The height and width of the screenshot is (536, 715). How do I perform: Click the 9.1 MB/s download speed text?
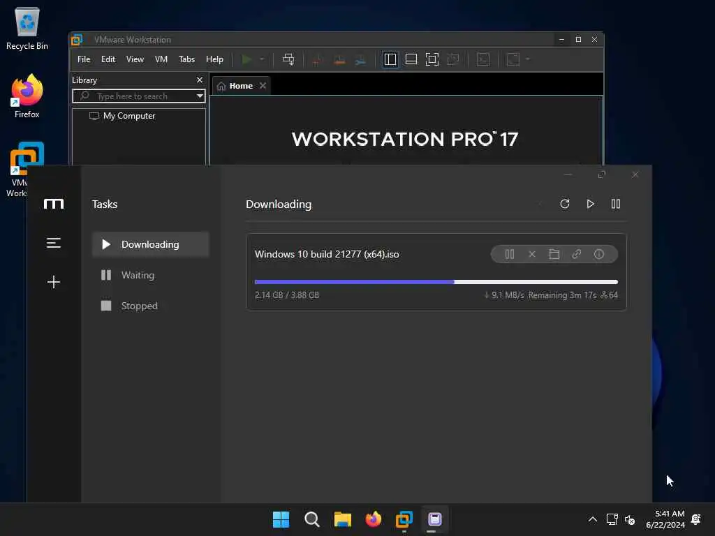(x=508, y=295)
